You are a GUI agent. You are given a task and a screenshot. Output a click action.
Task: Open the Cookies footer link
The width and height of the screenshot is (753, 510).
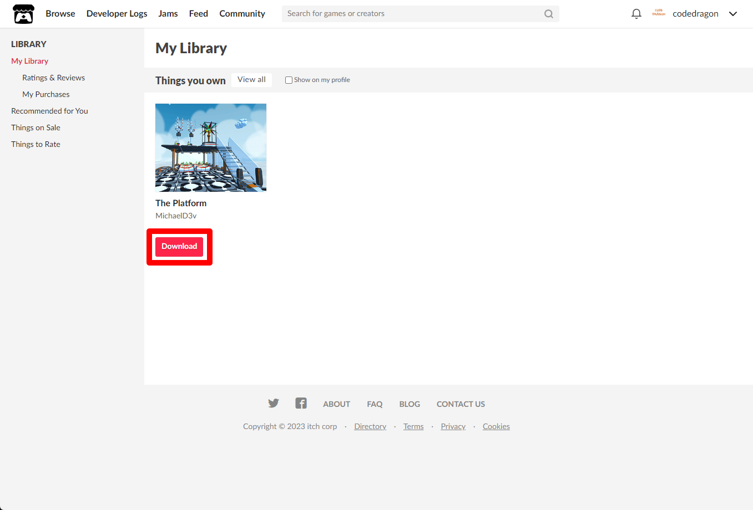coord(496,426)
